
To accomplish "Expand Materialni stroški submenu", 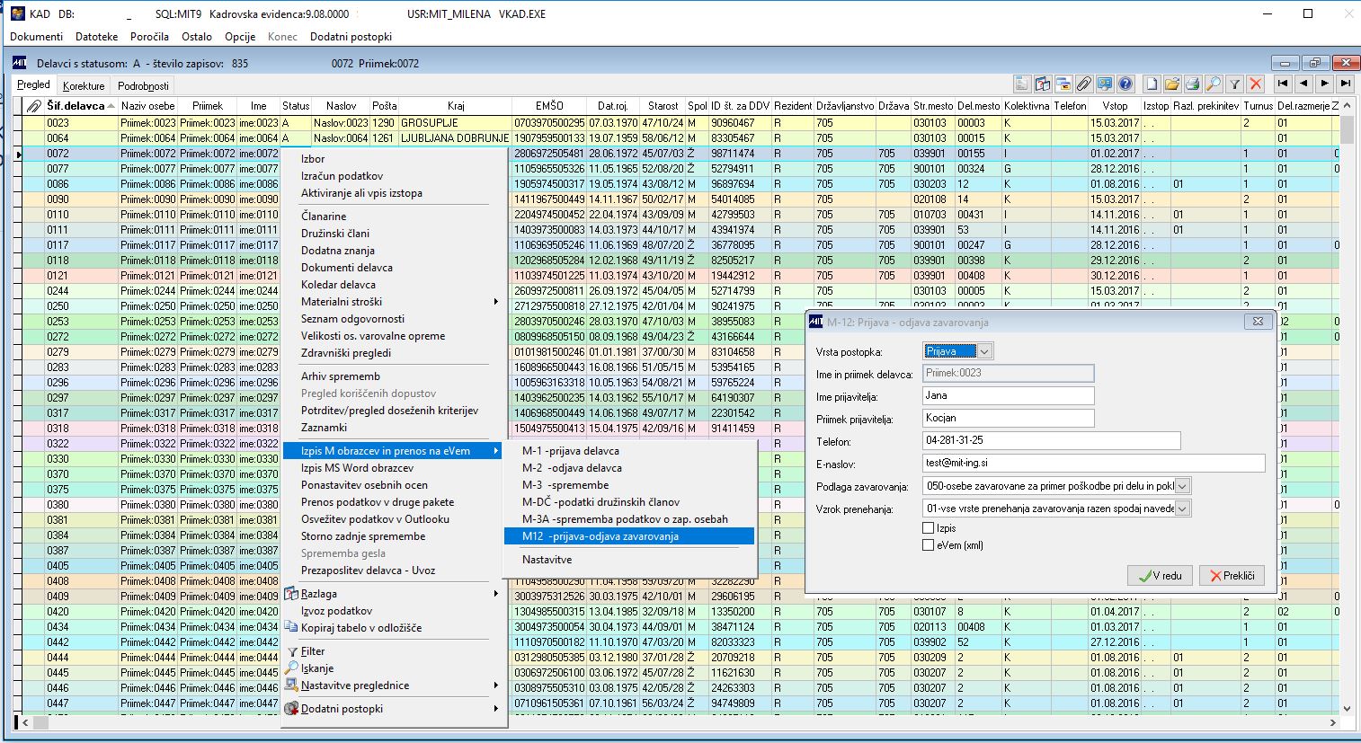I will (x=496, y=302).
